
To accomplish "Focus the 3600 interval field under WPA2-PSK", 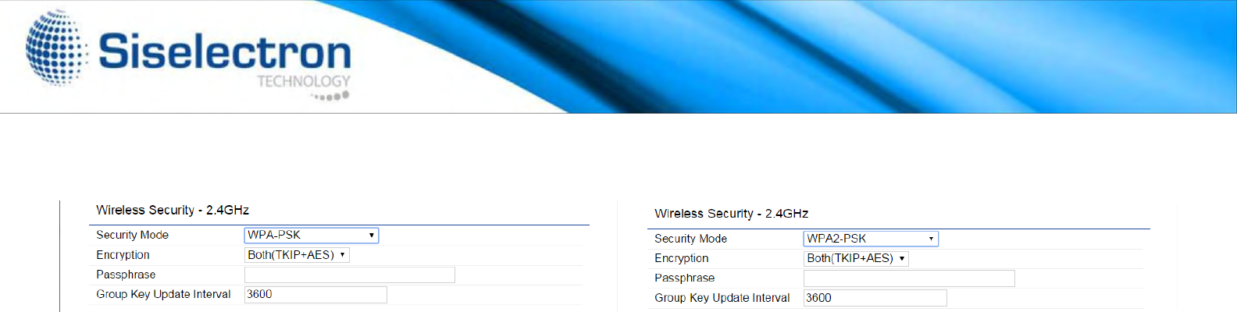I will (875, 298).
